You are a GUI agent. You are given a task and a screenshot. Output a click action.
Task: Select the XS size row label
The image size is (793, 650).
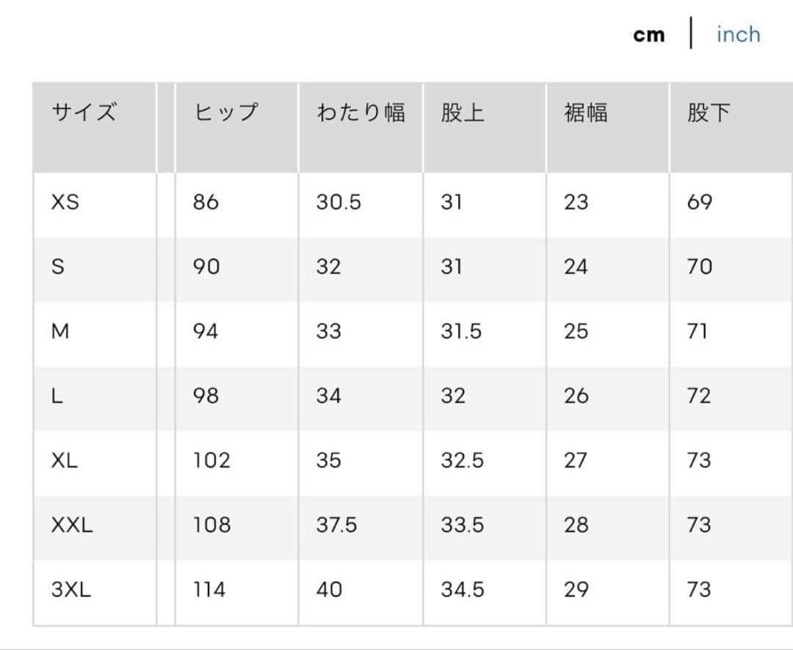tap(65, 202)
